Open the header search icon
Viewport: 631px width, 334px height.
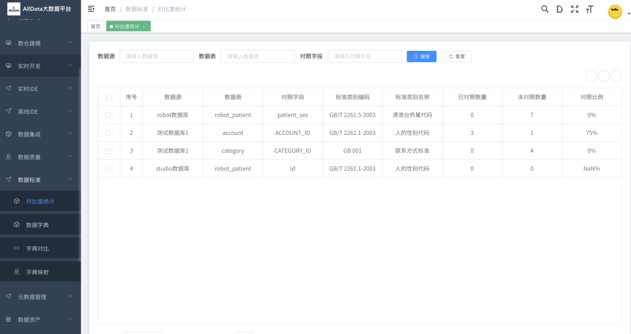pyautogui.click(x=545, y=9)
